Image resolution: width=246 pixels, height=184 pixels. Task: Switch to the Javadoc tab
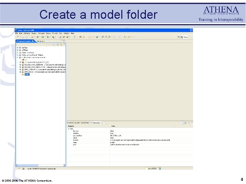[x=77, y=123]
